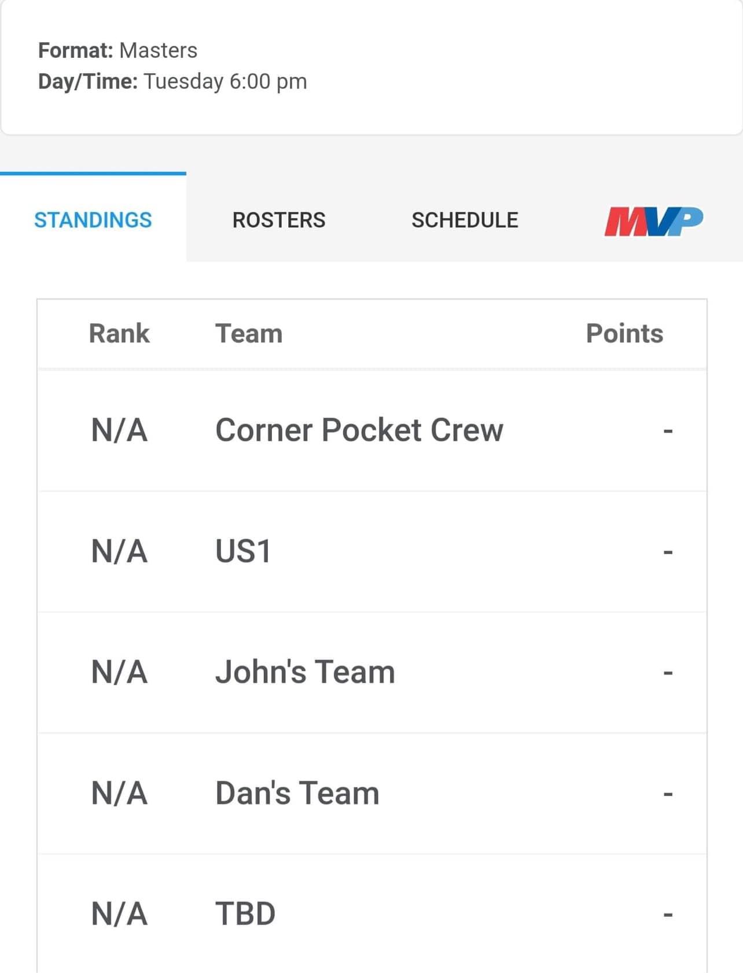Click the N/A rank beside John's Team
The image size is (743, 973).
[119, 672]
